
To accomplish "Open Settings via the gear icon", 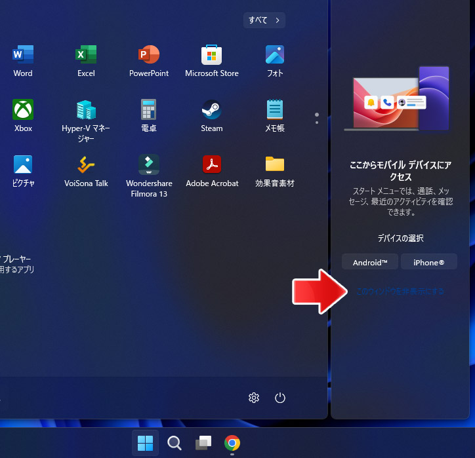I will tap(254, 398).
